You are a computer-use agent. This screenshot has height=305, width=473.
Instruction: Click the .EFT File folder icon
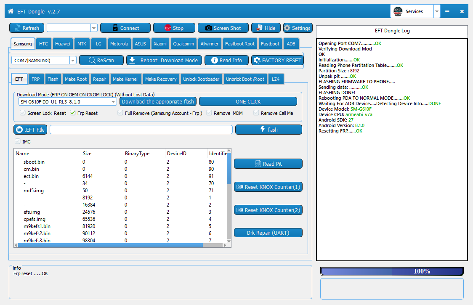(19, 130)
